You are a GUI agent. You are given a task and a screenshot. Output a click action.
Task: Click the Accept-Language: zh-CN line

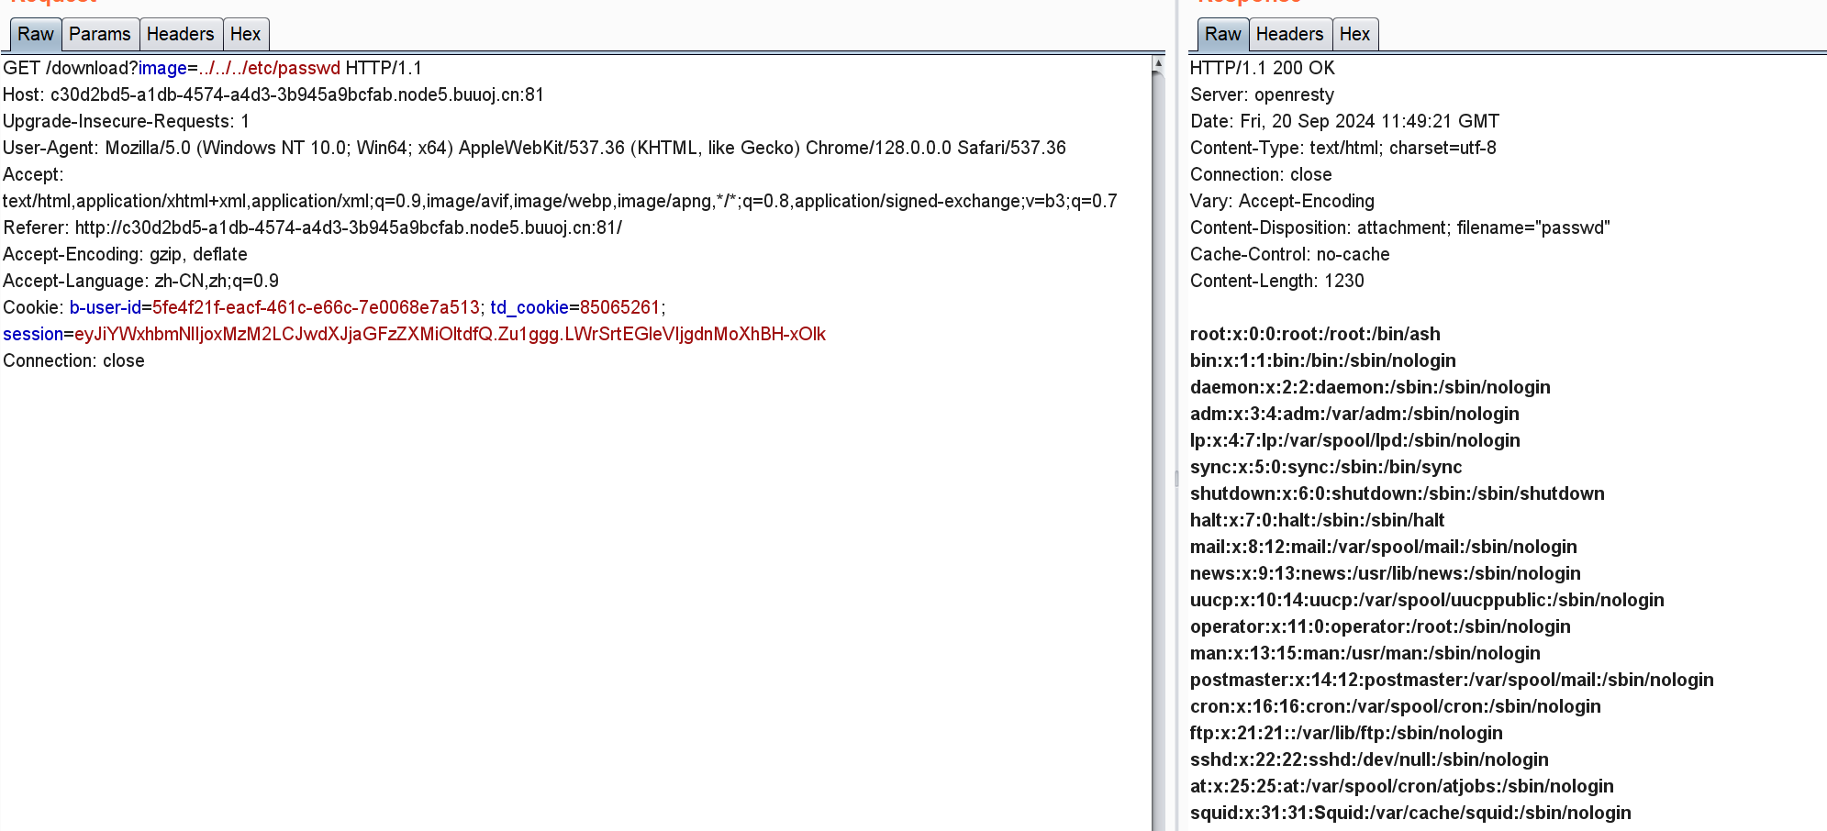tap(140, 281)
